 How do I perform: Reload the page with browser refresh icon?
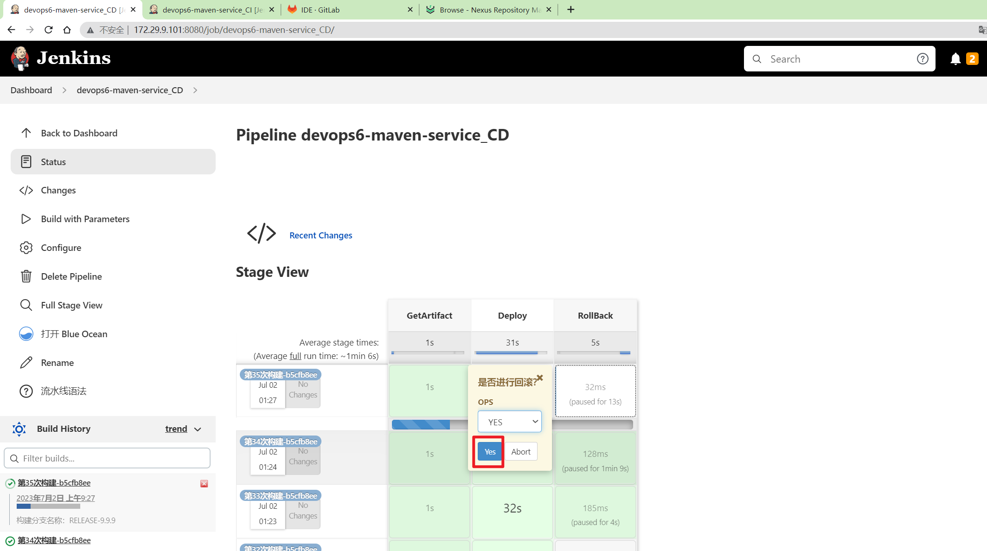pyautogui.click(x=48, y=30)
